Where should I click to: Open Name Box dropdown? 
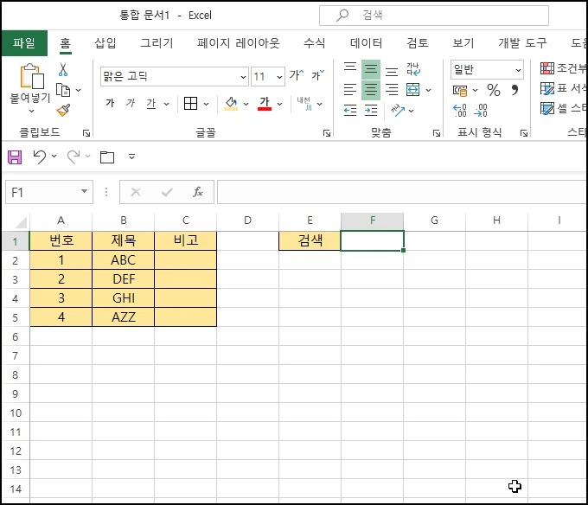[x=85, y=192]
